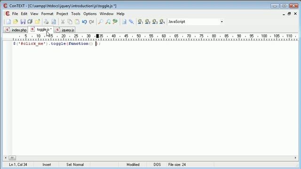
Task: Click 'File size: 24' status entry
Action: 177,165
